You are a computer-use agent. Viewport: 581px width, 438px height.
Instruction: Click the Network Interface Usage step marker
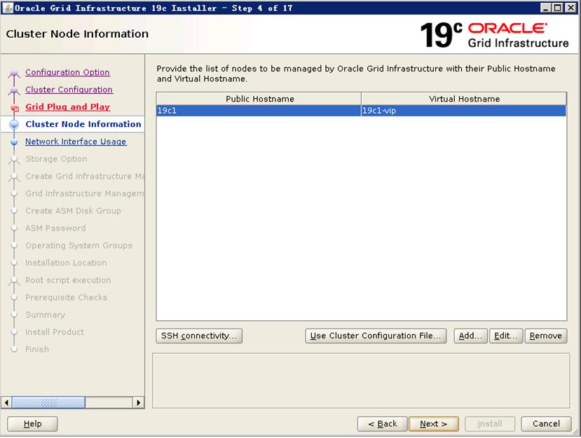14,142
